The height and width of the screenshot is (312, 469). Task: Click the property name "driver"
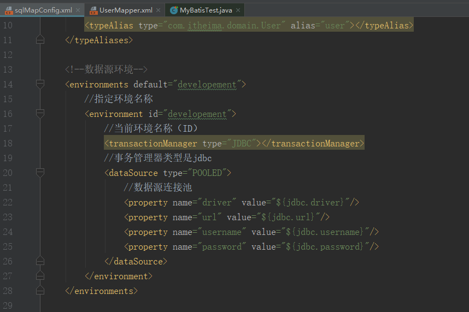pos(217,202)
